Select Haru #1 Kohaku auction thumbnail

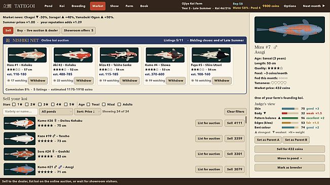tap(27, 55)
